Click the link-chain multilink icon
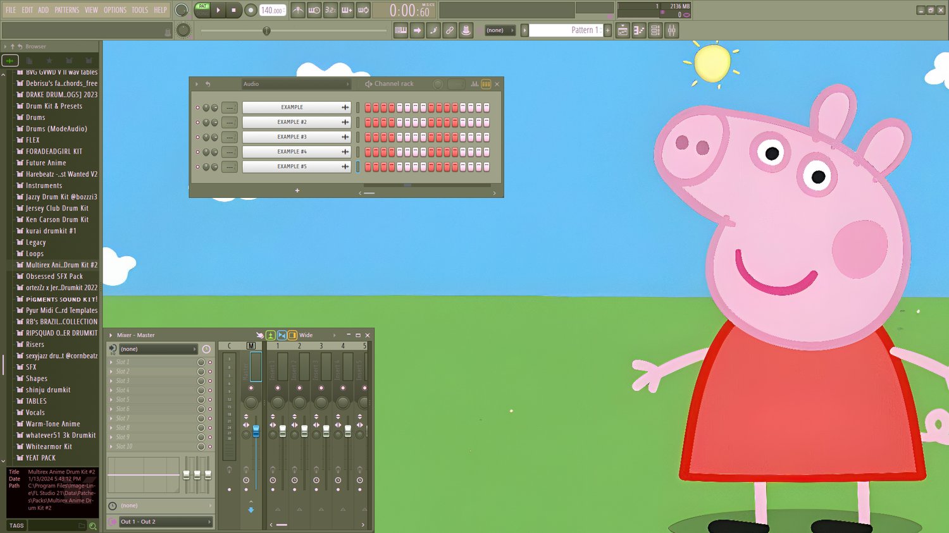This screenshot has height=533, width=949. point(449,30)
